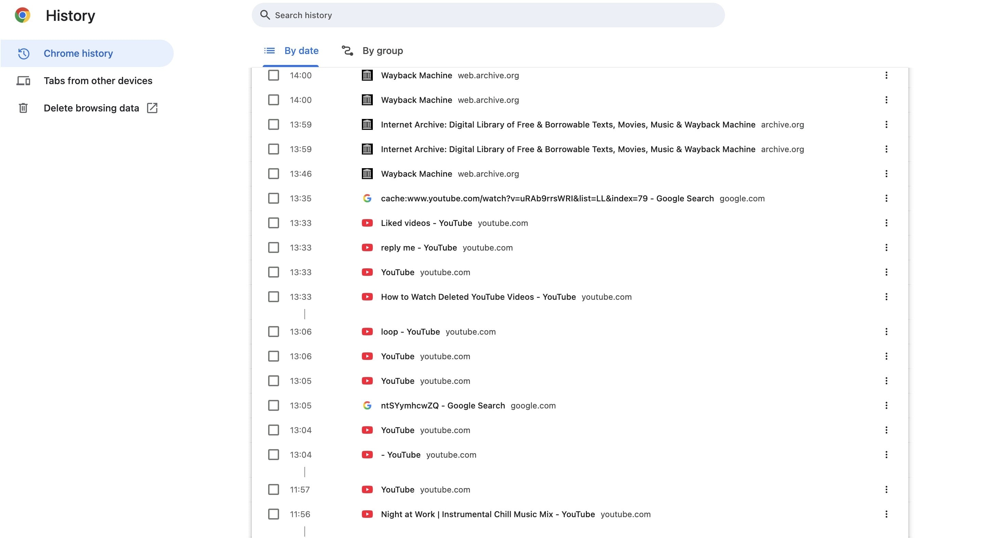
Task: Click YouTube favicon for How to Watch Deleted
Action: coord(367,297)
